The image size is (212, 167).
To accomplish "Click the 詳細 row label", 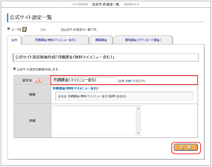I will coord(32,121).
